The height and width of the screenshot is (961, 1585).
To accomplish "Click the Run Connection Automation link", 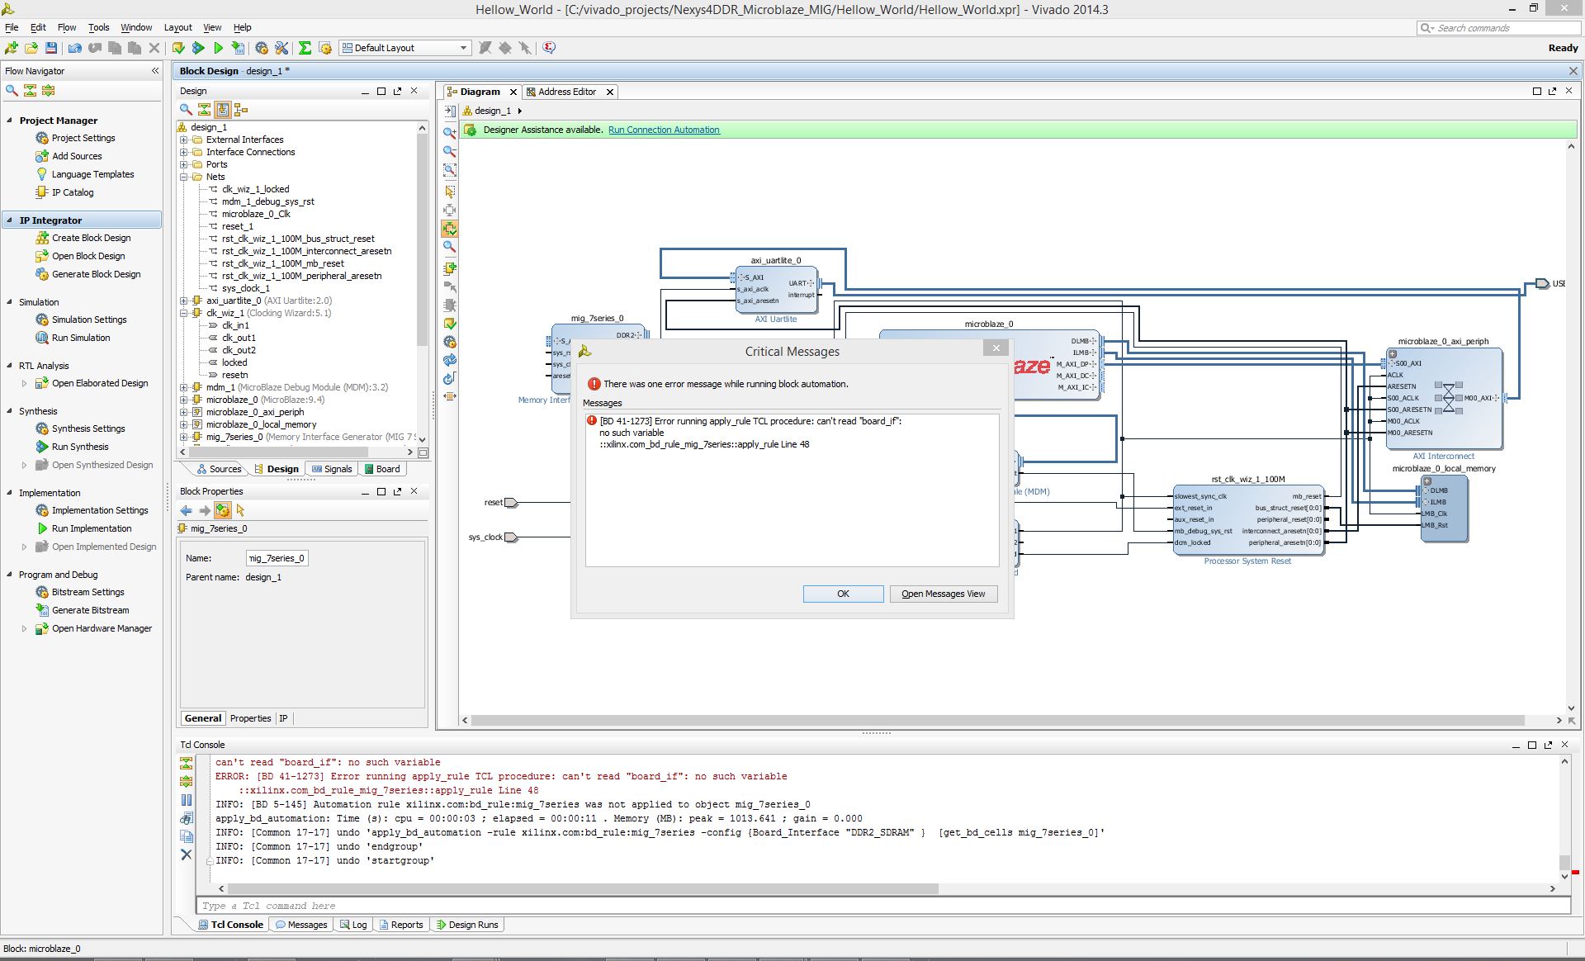I will [664, 130].
